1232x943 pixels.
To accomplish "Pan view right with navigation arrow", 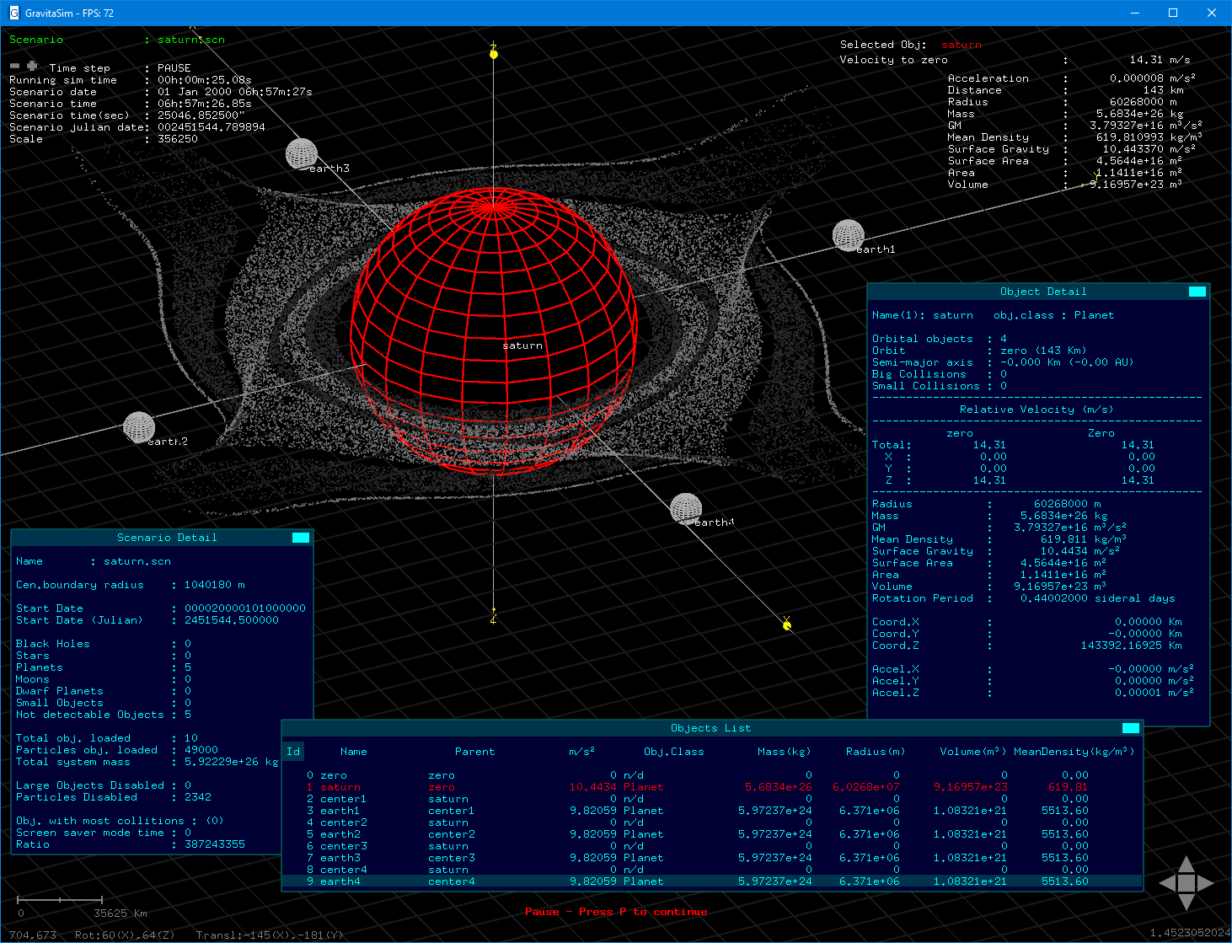I will (1206, 883).
